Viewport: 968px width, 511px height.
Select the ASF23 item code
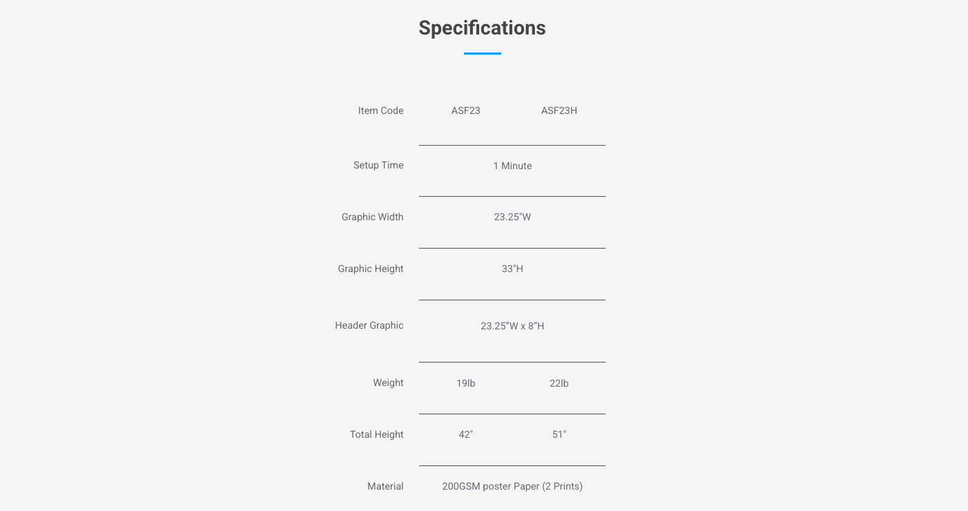coord(465,110)
